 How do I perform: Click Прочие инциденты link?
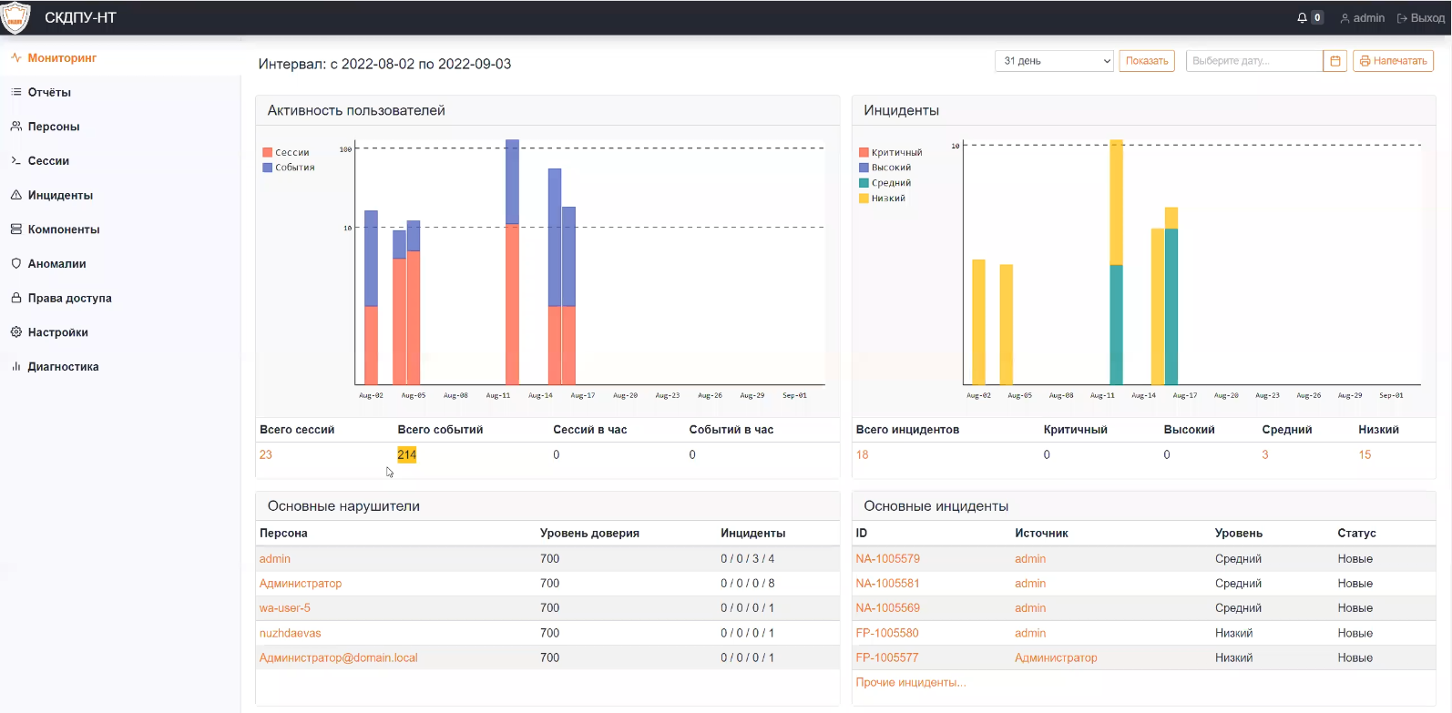911,682
